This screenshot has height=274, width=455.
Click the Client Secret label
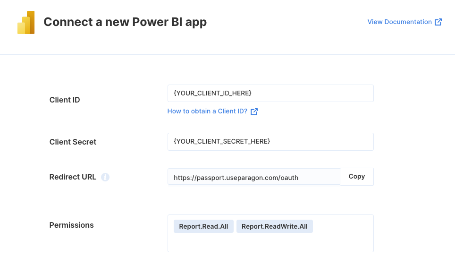coord(73,142)
